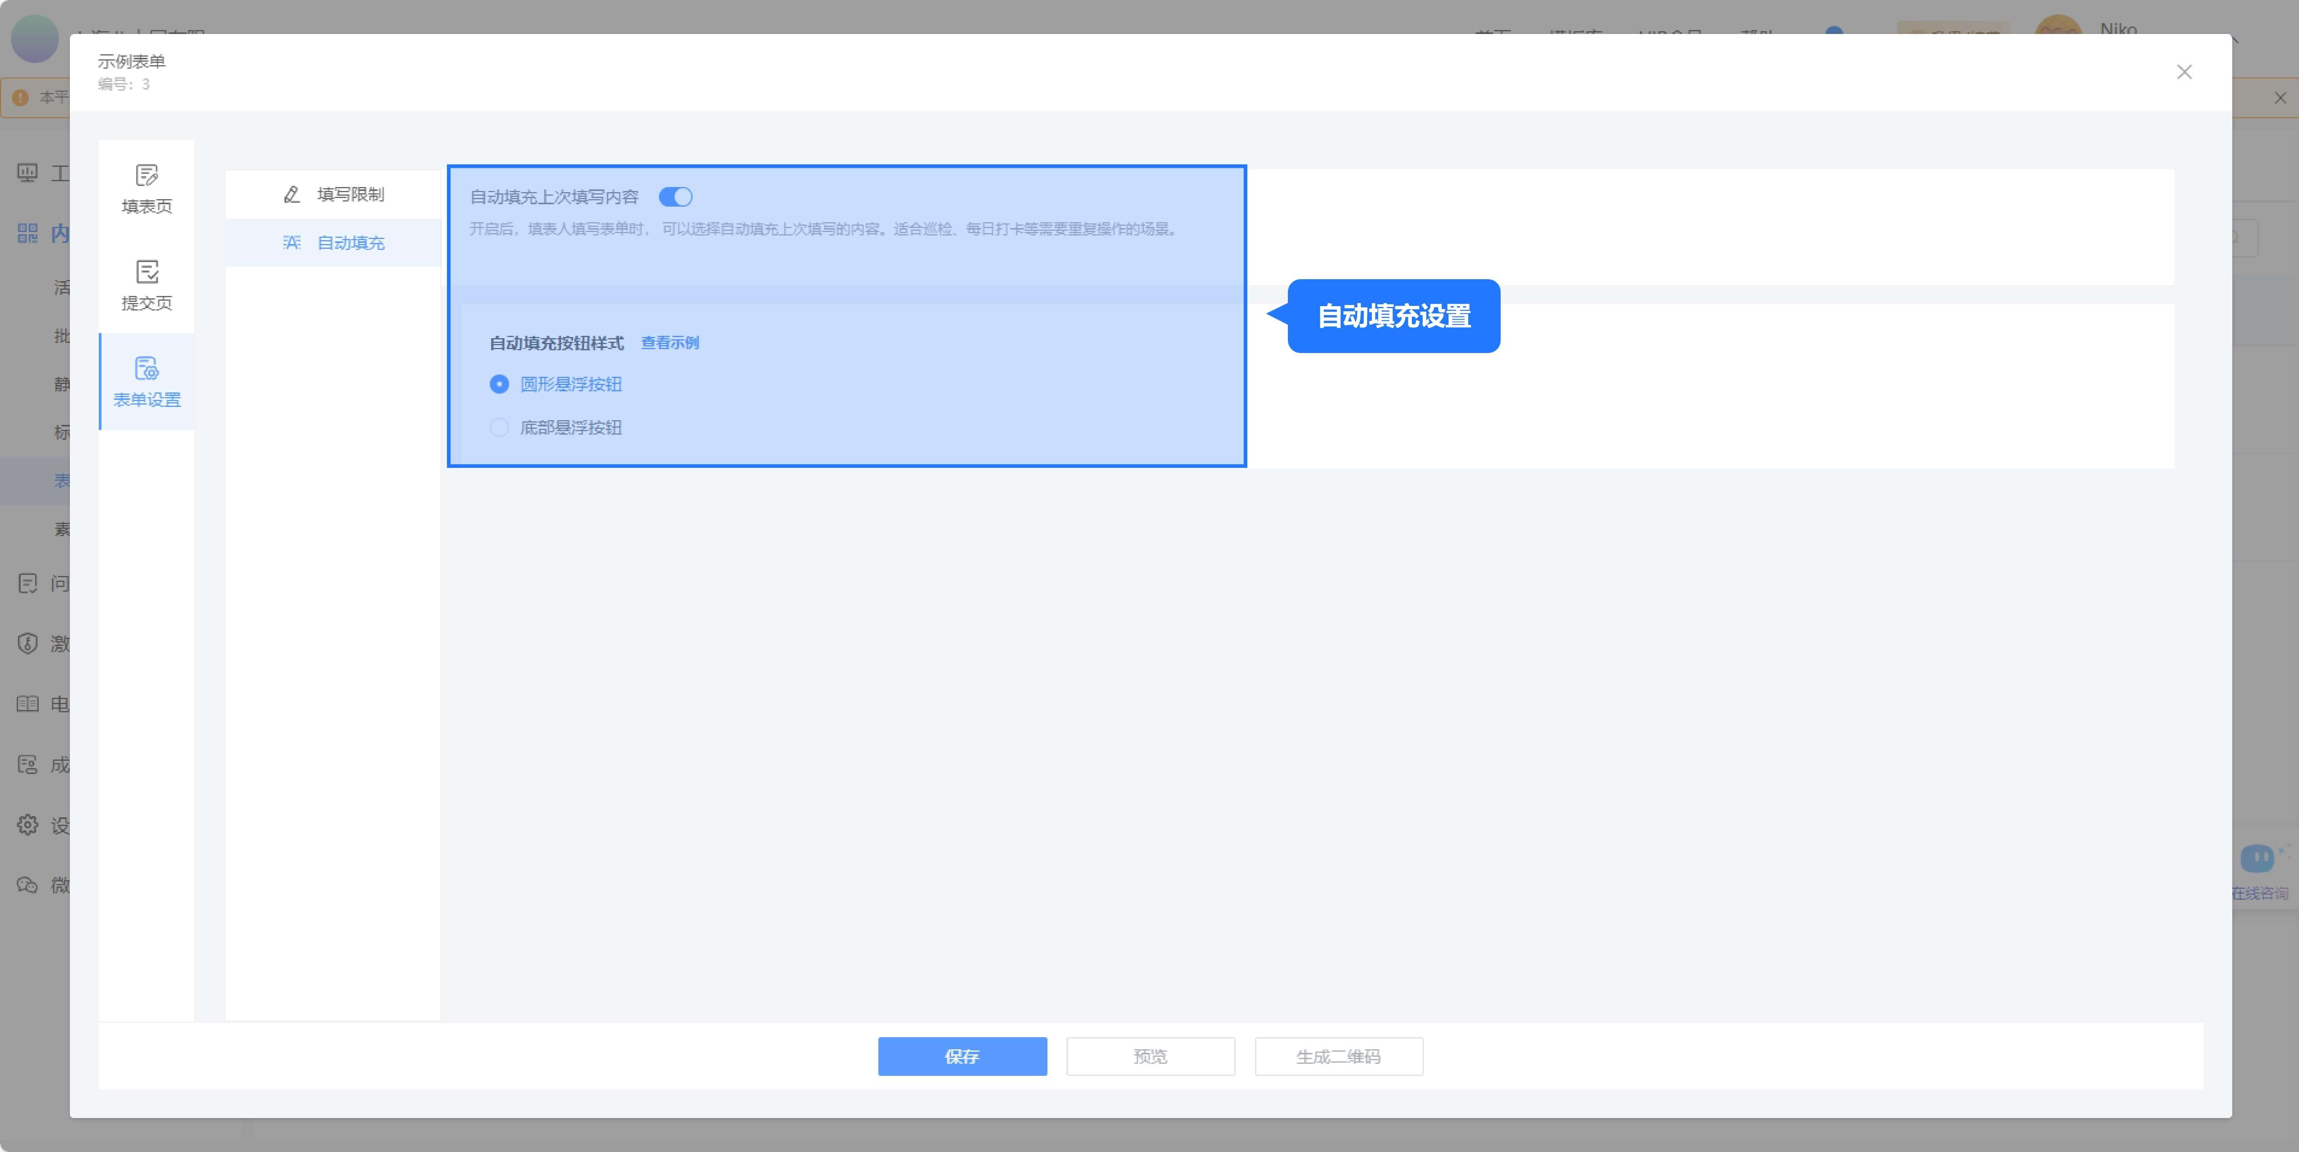Open the 提交页 section icon
This screenshot has height=1152, width=2299.
click(x=147, y=272)
